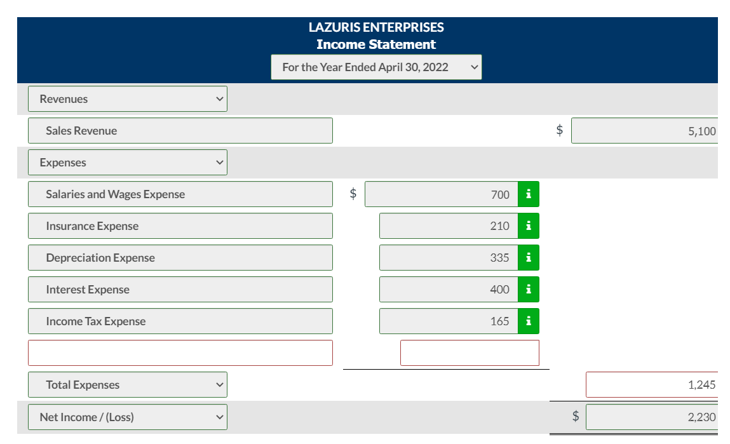Open the info icon next to Insurance Expense
730x444 pixels.
point(529,225)
